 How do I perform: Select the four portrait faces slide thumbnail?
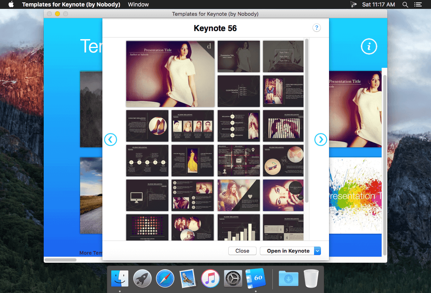[192, 126]
